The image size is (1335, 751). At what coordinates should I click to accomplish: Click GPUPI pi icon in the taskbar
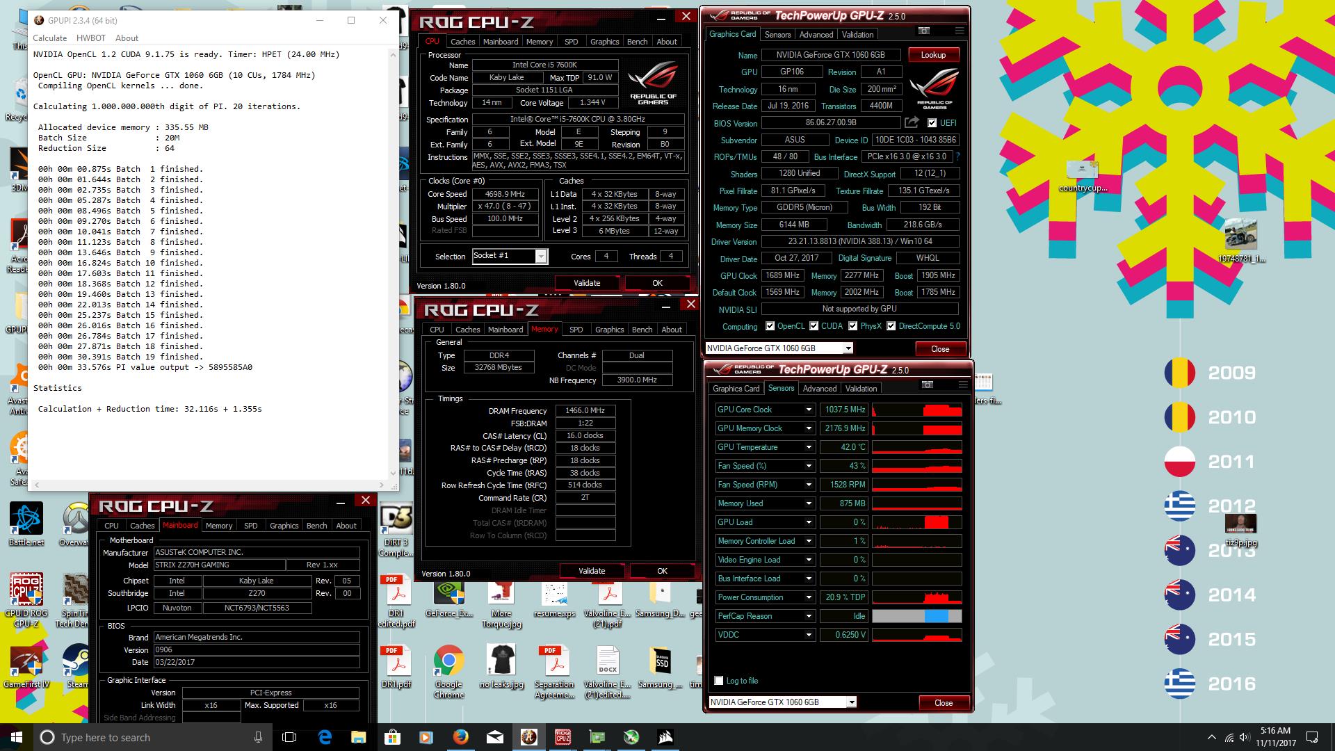tap(528, 737)
